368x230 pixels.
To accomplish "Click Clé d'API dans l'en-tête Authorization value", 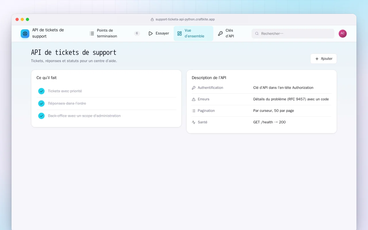I will point(283,88).
